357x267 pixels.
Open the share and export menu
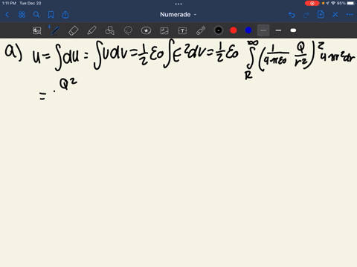(x=65, y=15)
